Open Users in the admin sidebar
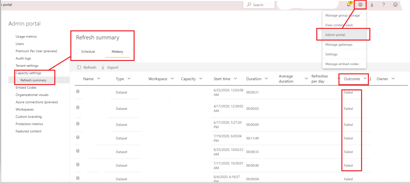 (x=20, y=44)
